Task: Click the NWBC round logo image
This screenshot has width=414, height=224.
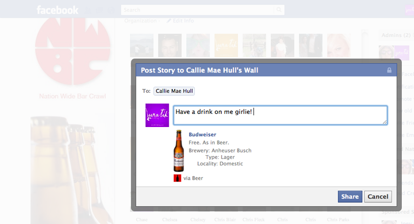Action: pos(73,52)
